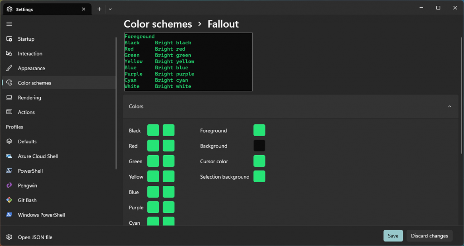This screenshot has width=464, height=246.
Task: Open the hamburger navigation menu
Action: (x=9, y=24)
